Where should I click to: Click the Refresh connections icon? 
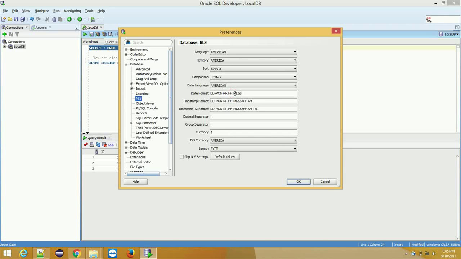(11, 34)
